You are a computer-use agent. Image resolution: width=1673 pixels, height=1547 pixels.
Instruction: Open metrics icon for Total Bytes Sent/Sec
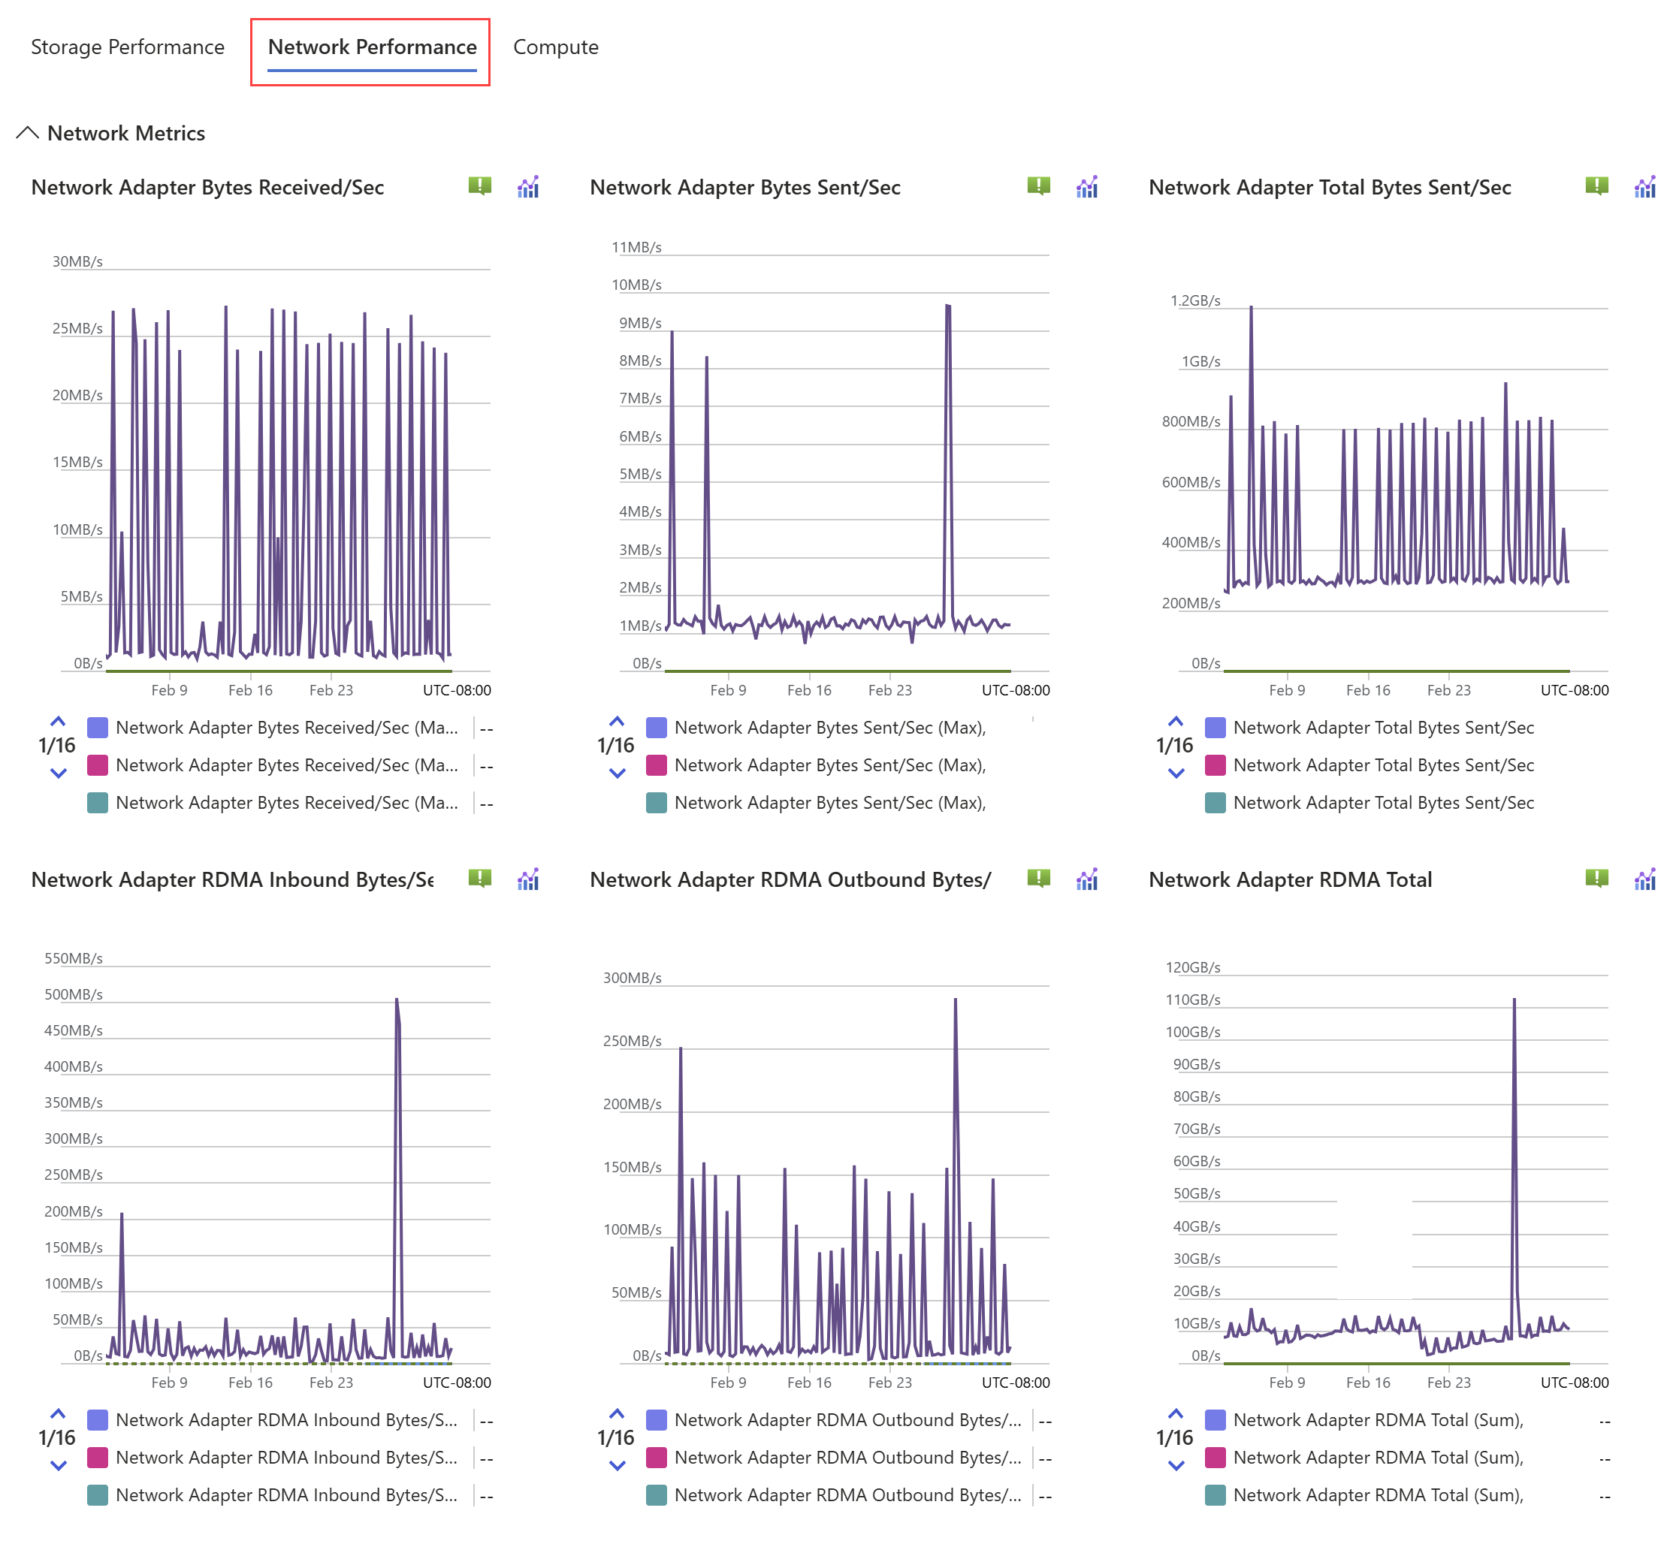(x=1644, y=187)
